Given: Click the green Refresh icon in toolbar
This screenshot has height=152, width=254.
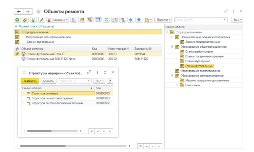Looking at the screenshot, I should 107,20.
